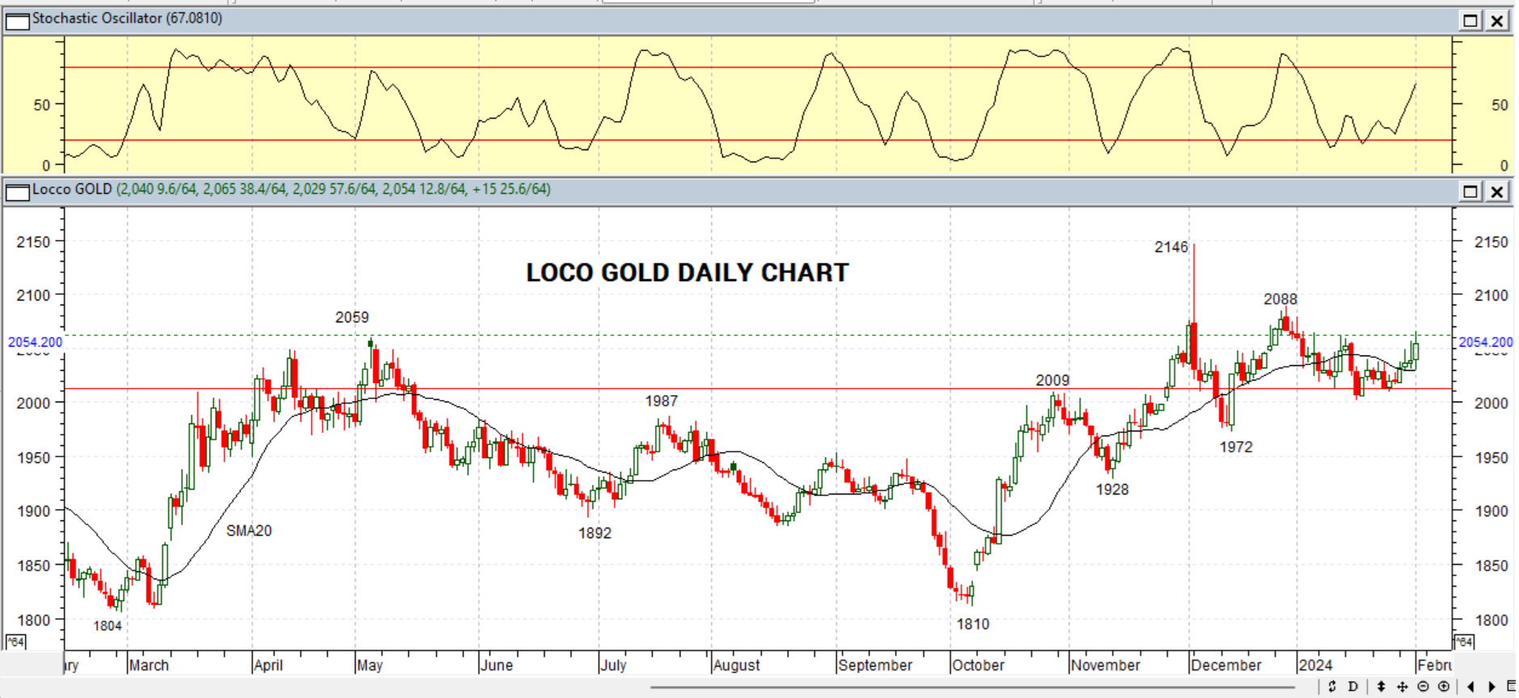Click the 1972 low price annotation

1235,447
